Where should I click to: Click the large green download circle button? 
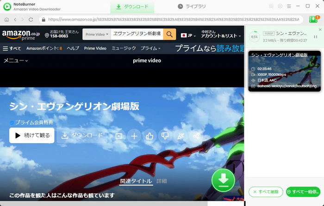(x=223, y=180)
